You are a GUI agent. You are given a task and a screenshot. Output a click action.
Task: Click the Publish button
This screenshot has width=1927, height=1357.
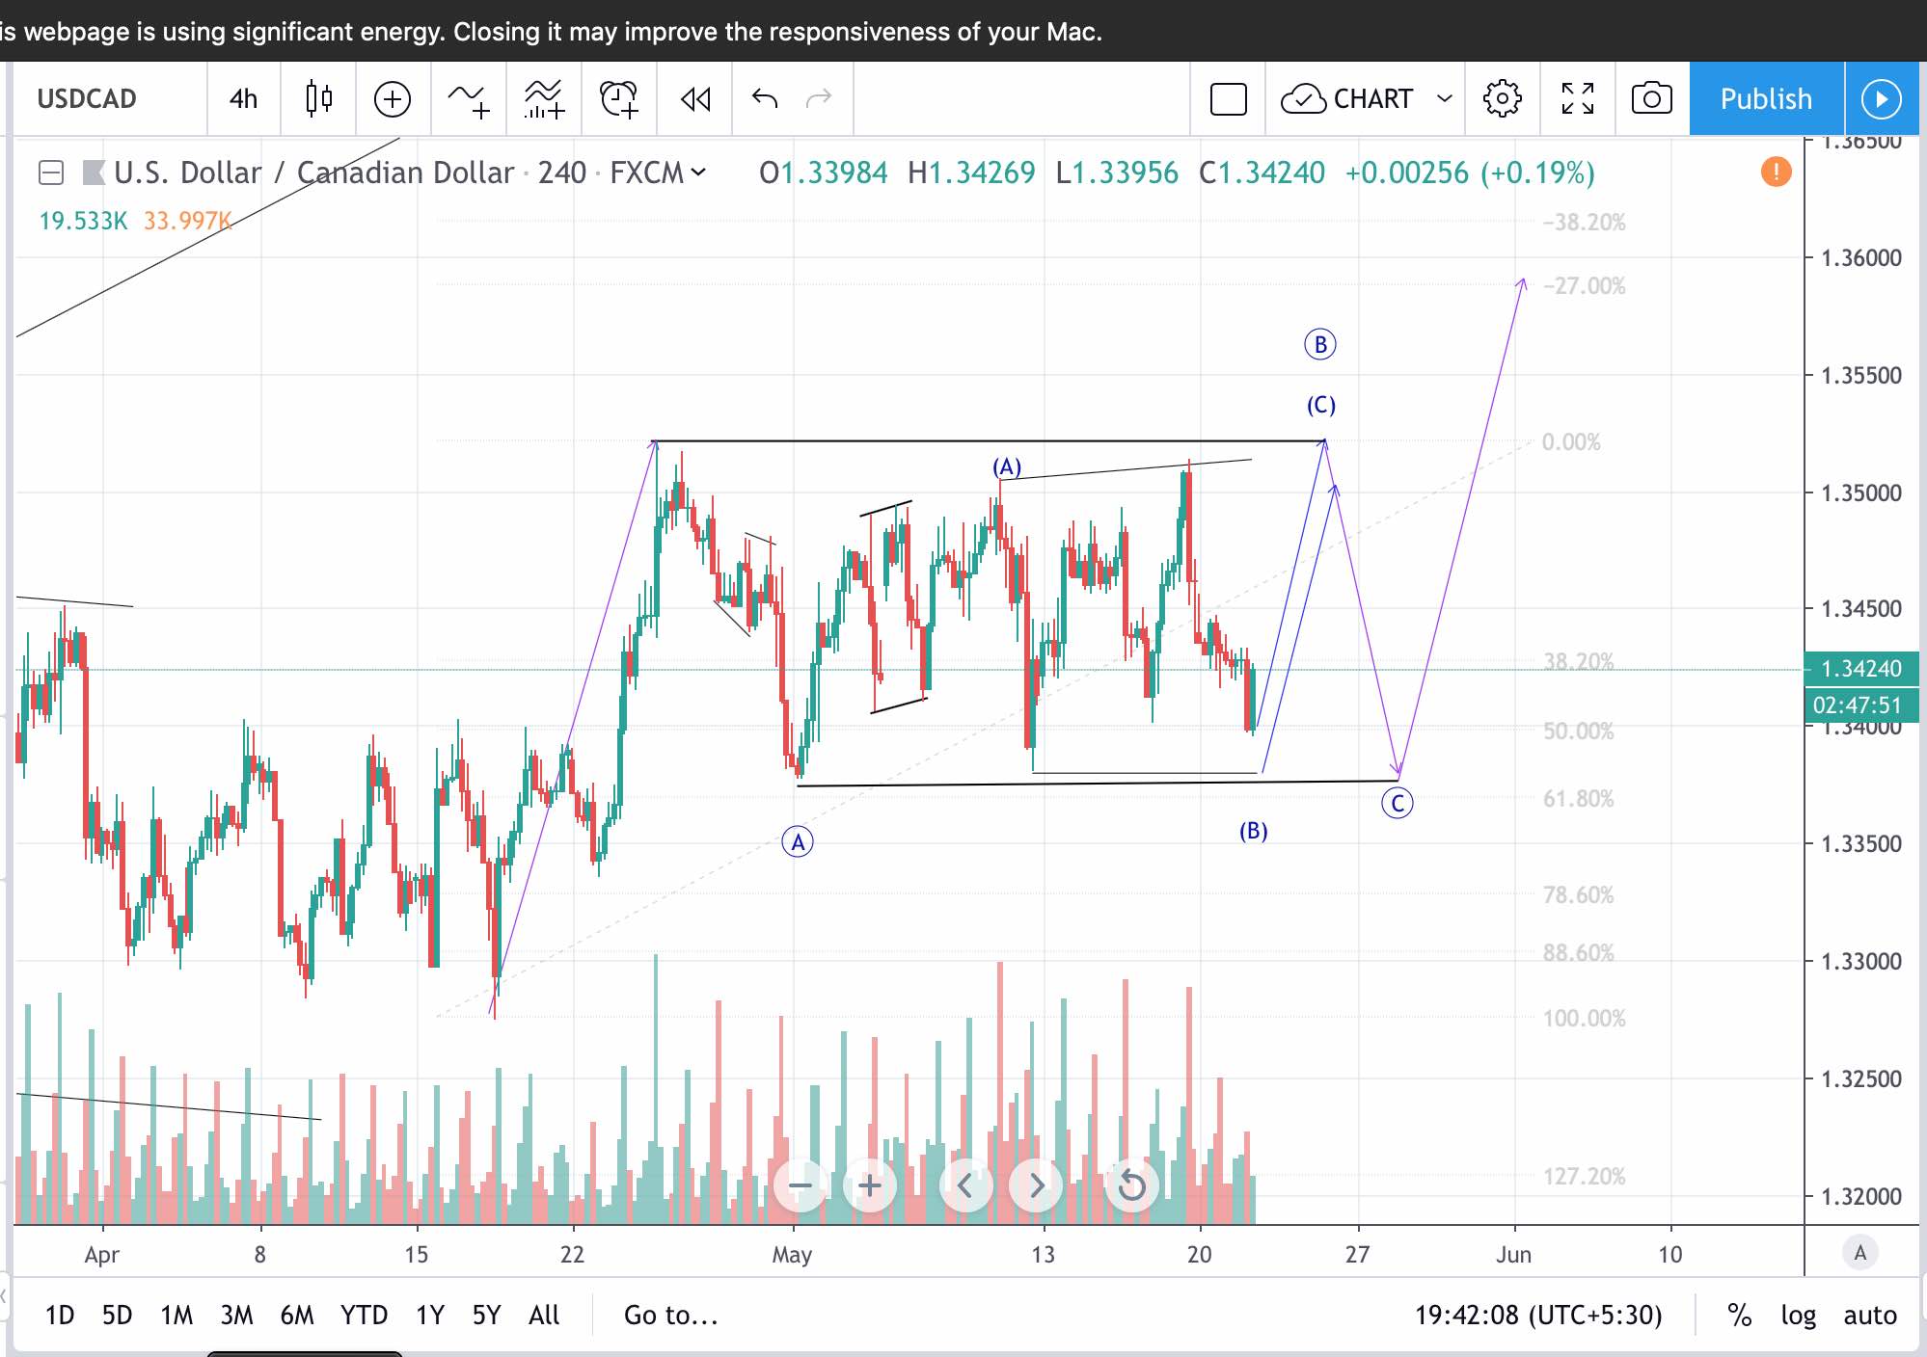pos(1764,98)
